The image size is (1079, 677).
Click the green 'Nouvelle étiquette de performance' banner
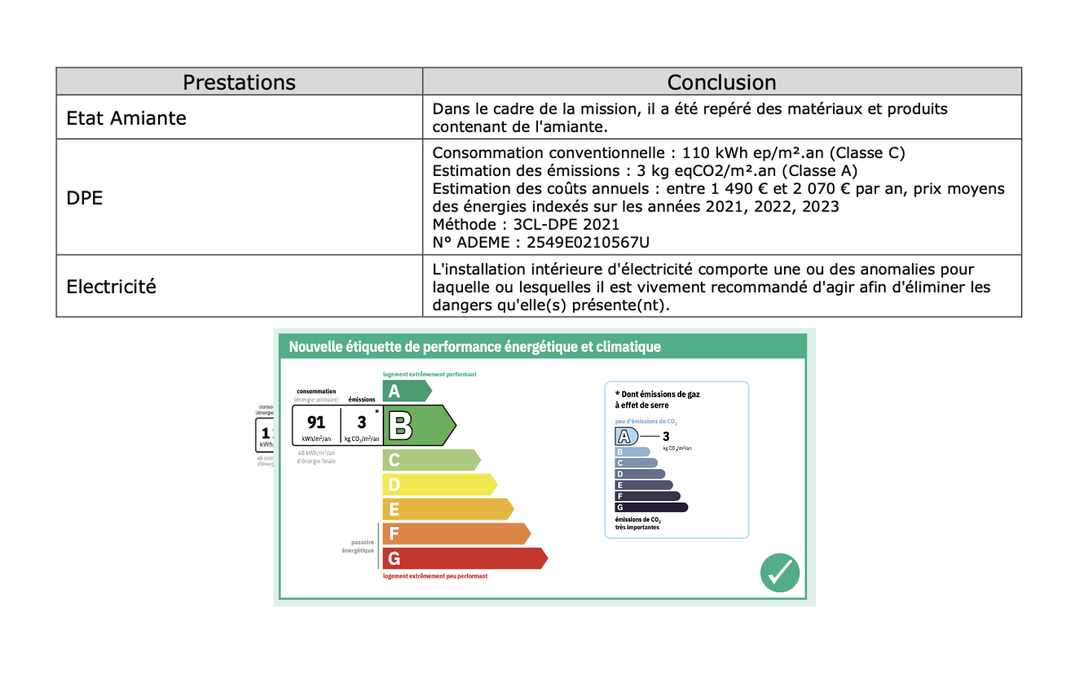[474, 347]
